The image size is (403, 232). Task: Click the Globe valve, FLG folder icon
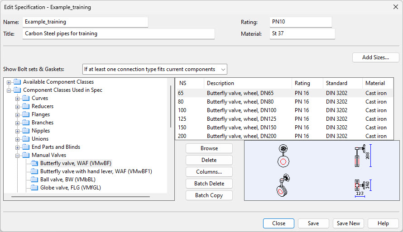34,188
